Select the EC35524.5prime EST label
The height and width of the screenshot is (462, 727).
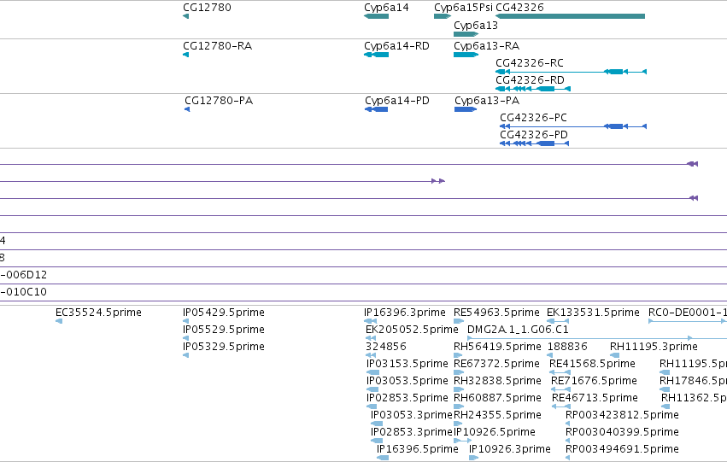98,313
